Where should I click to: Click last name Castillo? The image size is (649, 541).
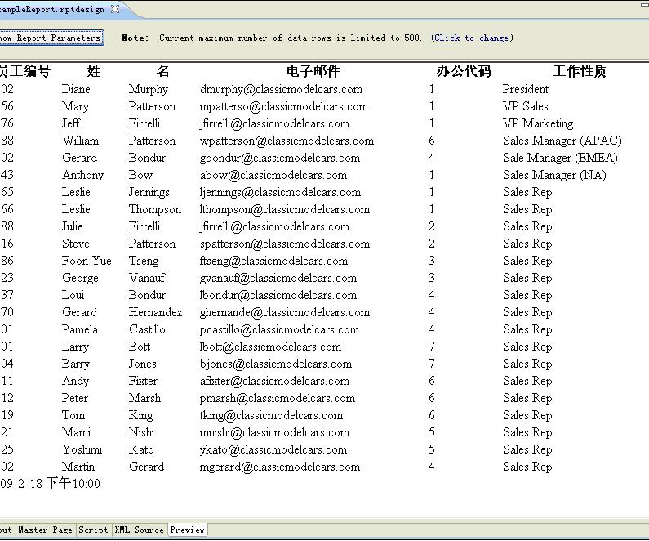pyautogui.click(x=147, y=329)
